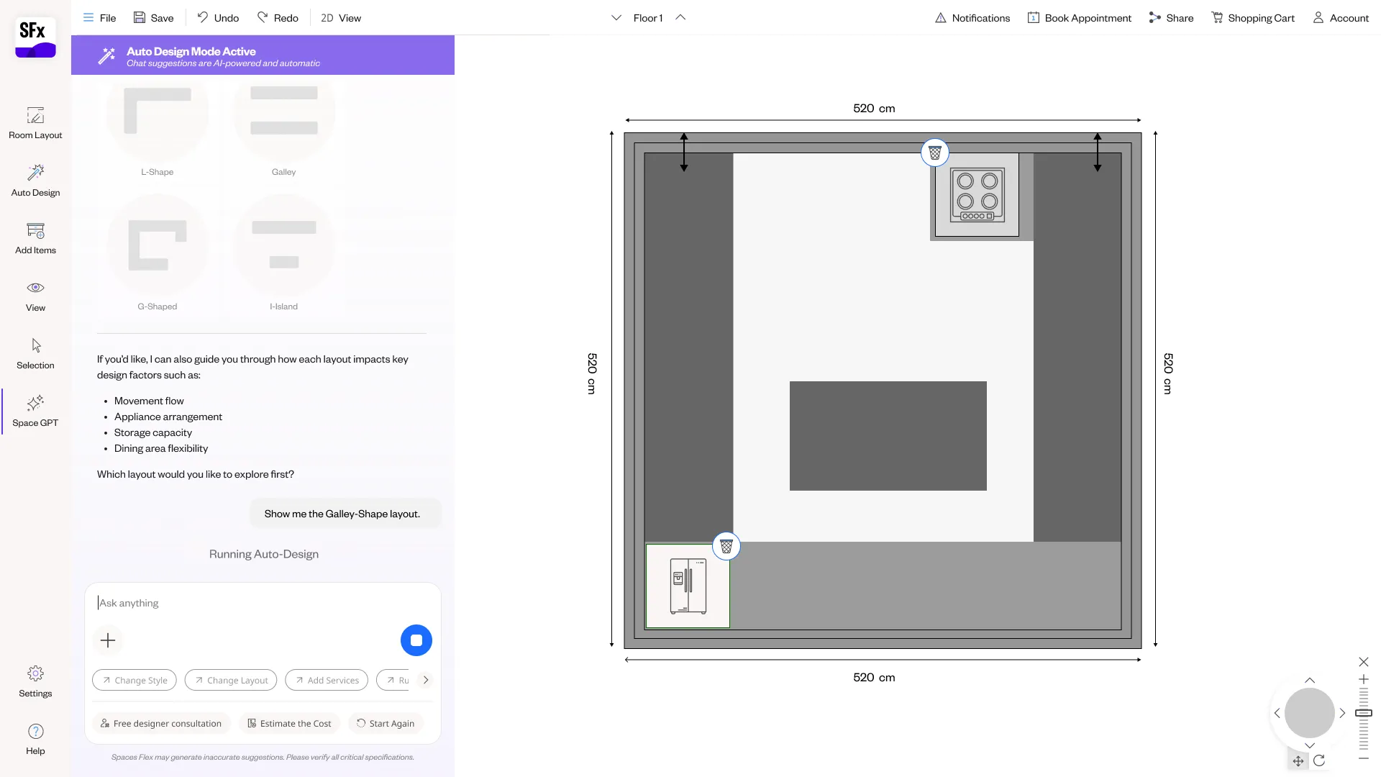Click Redo in the toolbar
This screenshot has height=777, width=1381.
pyautogui.click(x=278, y=18)
